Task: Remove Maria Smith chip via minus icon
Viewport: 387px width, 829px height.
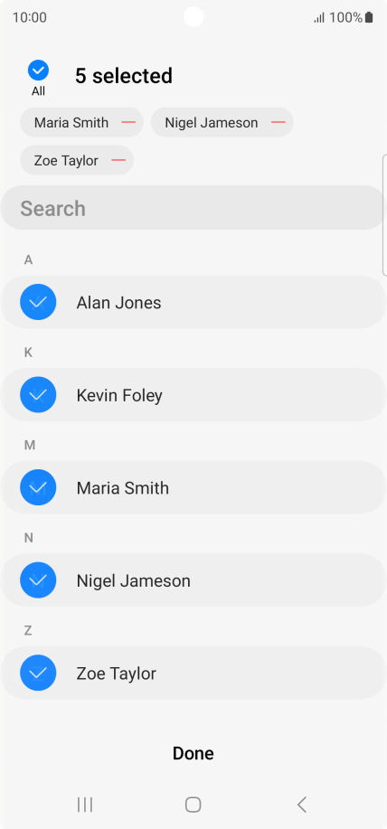Action: click(x=128, y=122)
